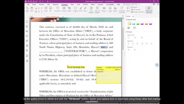
Task: Open the Stamp tool
Action: (110, 10)
